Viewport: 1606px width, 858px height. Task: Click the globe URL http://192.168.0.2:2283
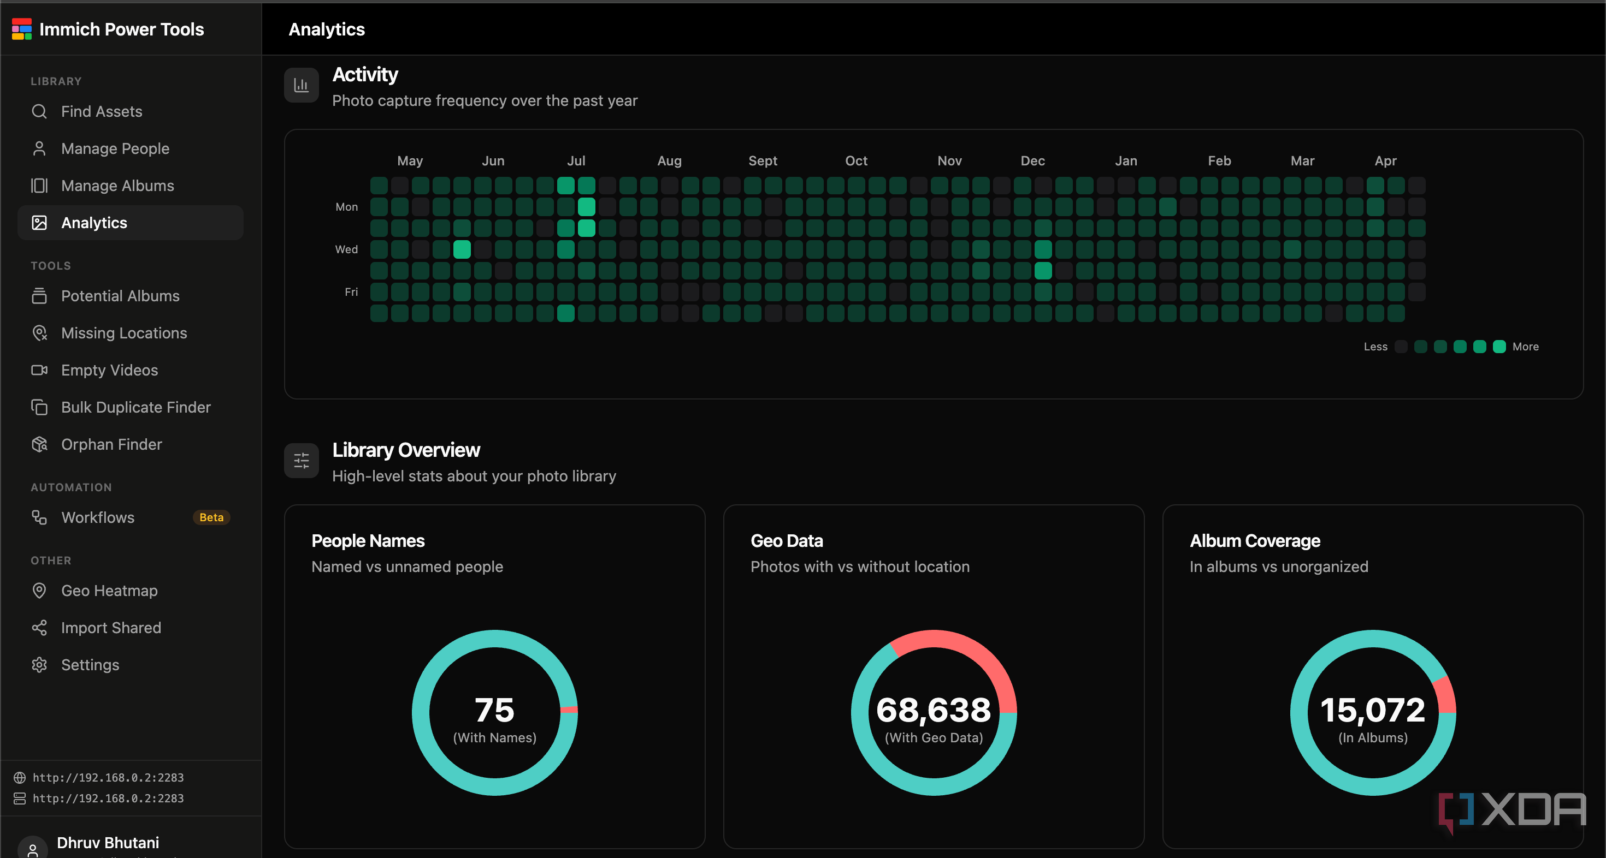[108, 778]
